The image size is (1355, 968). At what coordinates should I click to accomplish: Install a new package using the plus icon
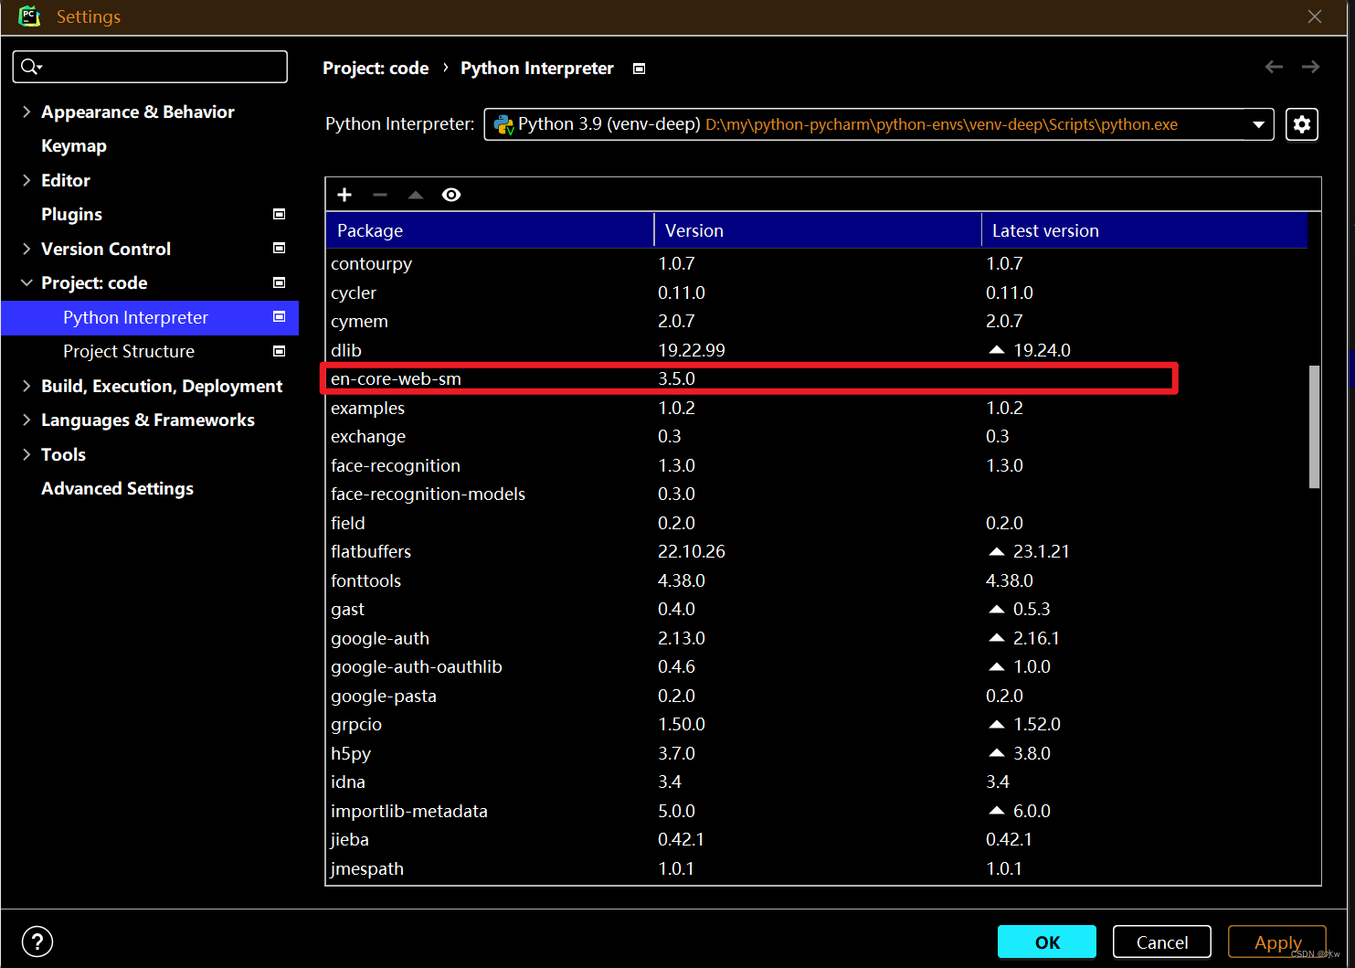click(x=344, y=194)
